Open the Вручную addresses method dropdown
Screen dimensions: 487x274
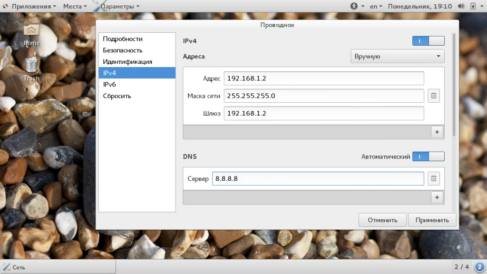pos(397,56)
